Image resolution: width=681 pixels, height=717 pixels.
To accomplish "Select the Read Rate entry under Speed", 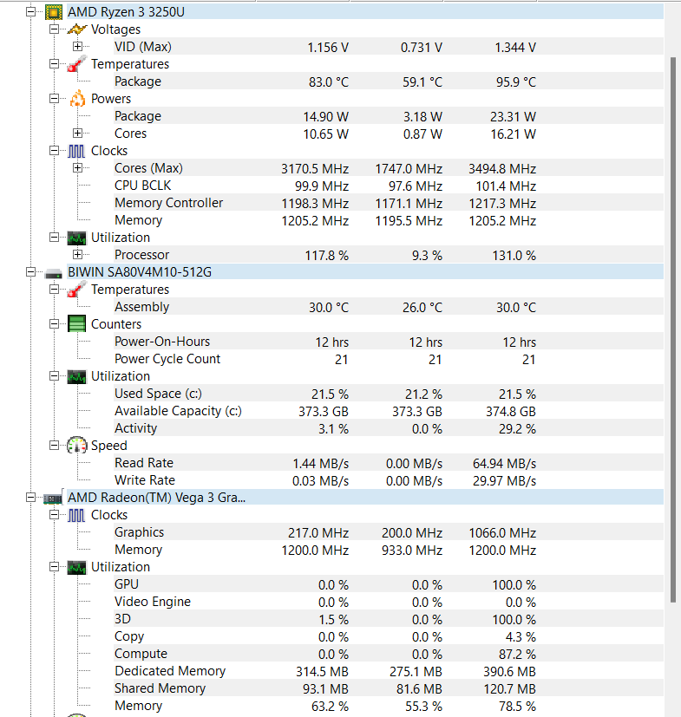I will pyautogui.click(x=144, y=463).
